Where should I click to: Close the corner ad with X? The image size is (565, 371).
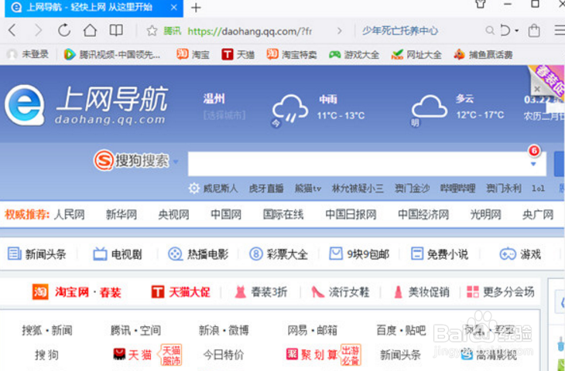click(537, 89)
